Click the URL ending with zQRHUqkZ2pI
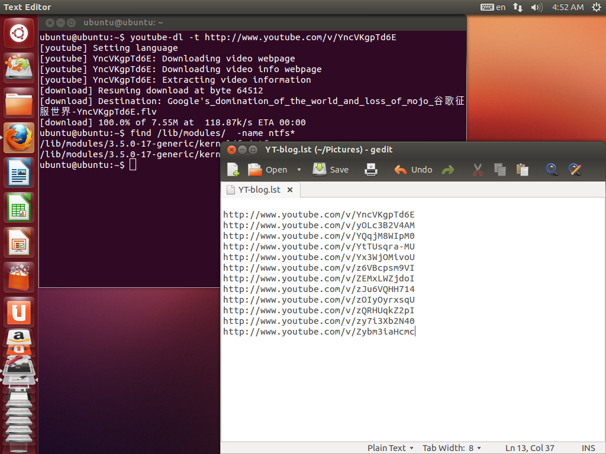This screenshot has height=454, width=606. coord(319,310)
